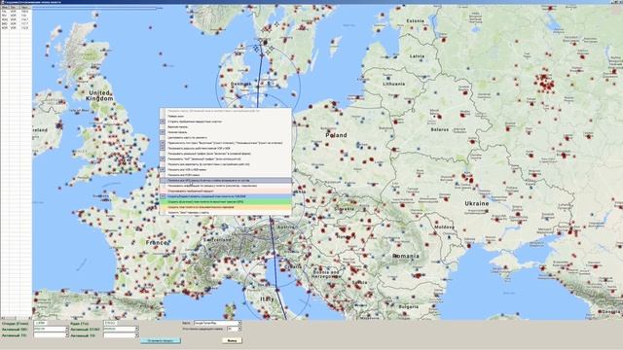This screenshot has height=350, width=623.
Task: Select the KOR VOR row in the table
Action: tap(16, 28)
